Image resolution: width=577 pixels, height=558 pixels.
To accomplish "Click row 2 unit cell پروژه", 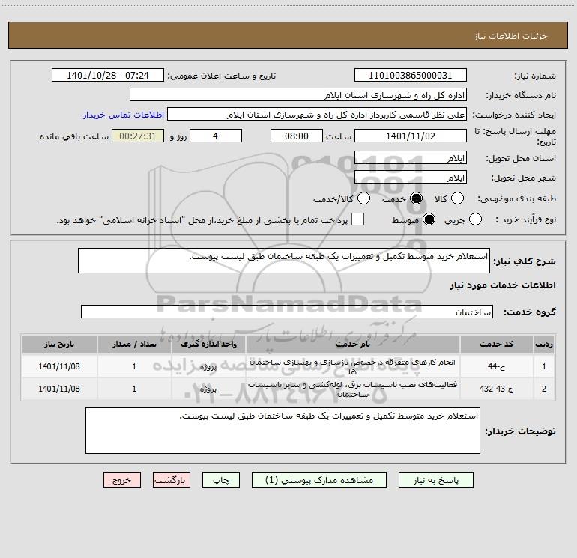I will coord(208,389).
